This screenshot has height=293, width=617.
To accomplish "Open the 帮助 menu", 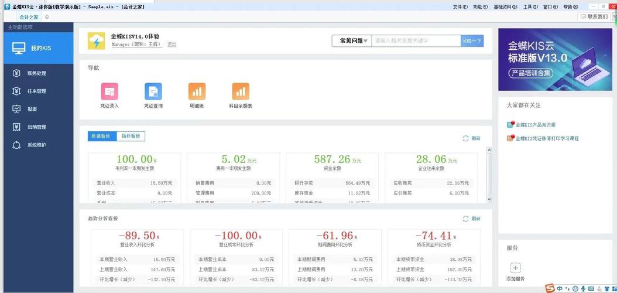I will click(571, 6).
